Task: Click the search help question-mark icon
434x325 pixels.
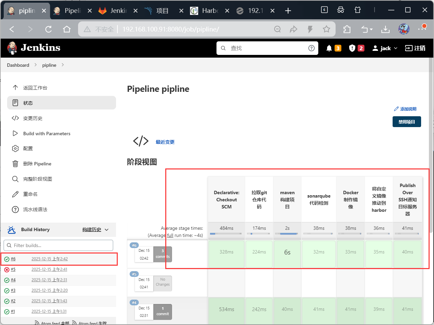Action: (x=311, y=48)
